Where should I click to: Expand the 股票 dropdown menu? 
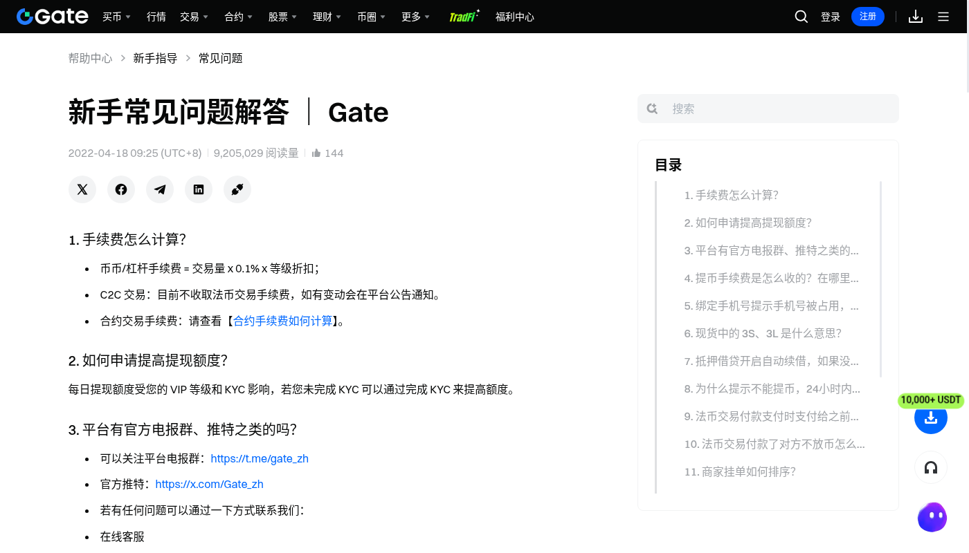tap(283, 17)
